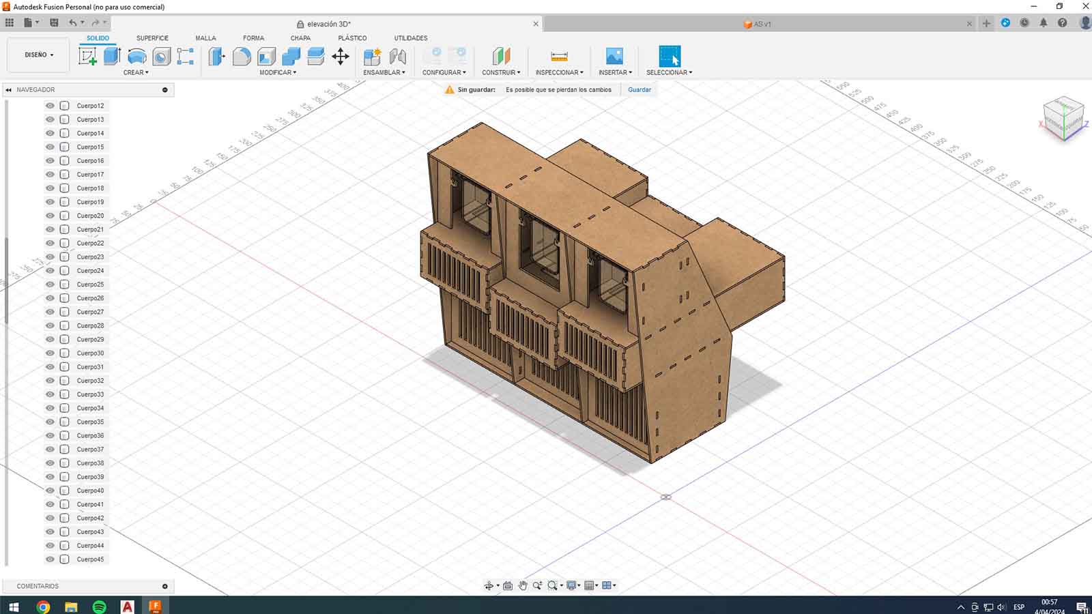Select the Move/Copy tool
This screenshot has height=614, width=1092.
341,56
